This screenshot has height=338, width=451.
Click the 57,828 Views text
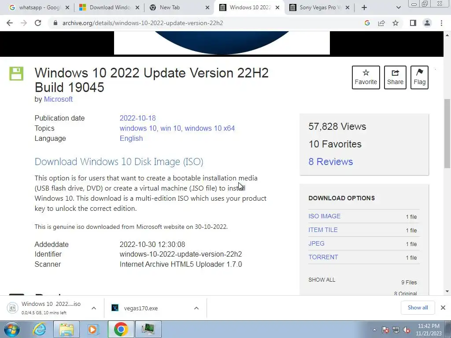tap(337, 126)
